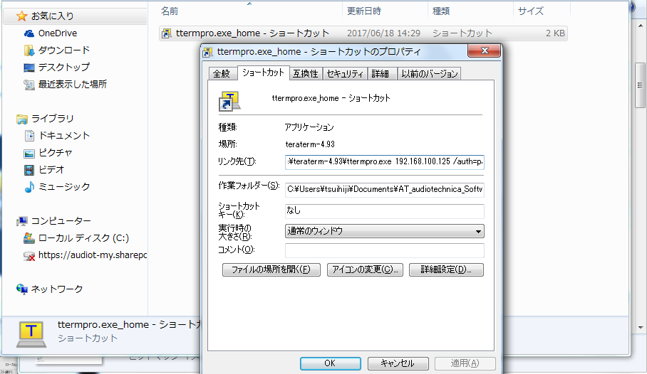Switch to the 互換性 (Compatibility) tab
647x374 pixels.
click(x=306, y=73)
